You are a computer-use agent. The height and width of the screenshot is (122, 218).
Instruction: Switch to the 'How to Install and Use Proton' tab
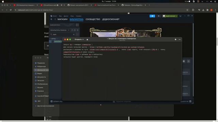107,5
